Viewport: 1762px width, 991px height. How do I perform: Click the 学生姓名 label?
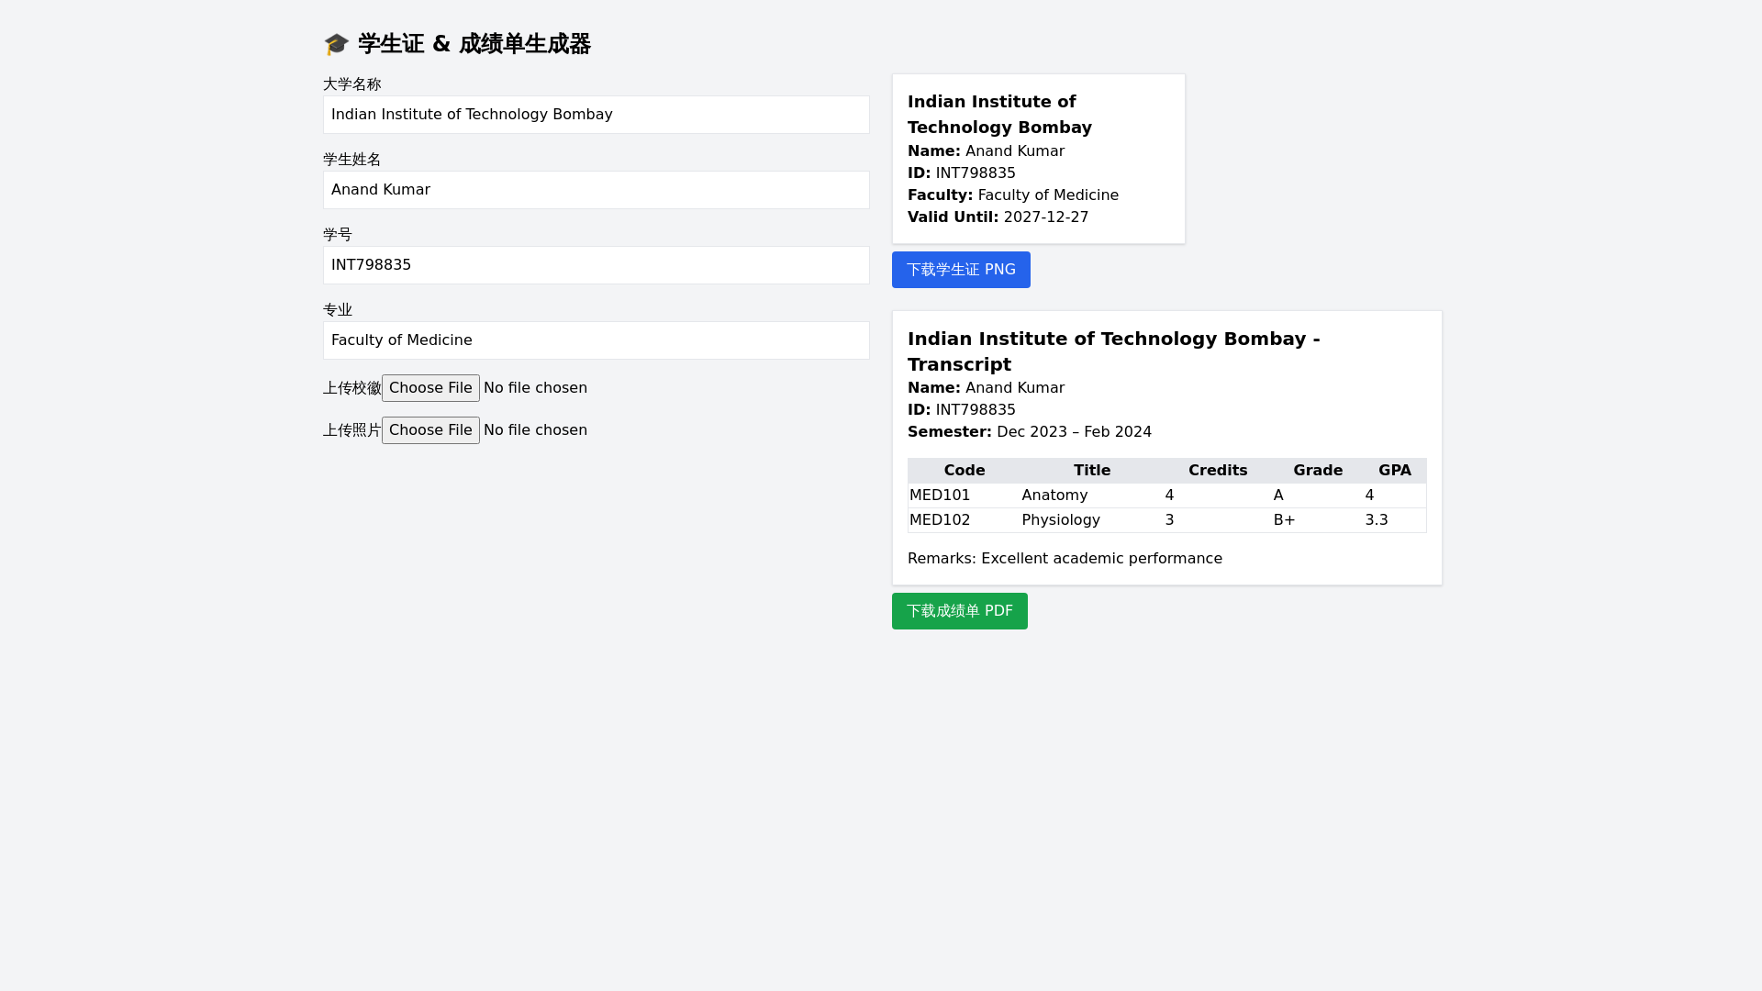coord(352,160)
